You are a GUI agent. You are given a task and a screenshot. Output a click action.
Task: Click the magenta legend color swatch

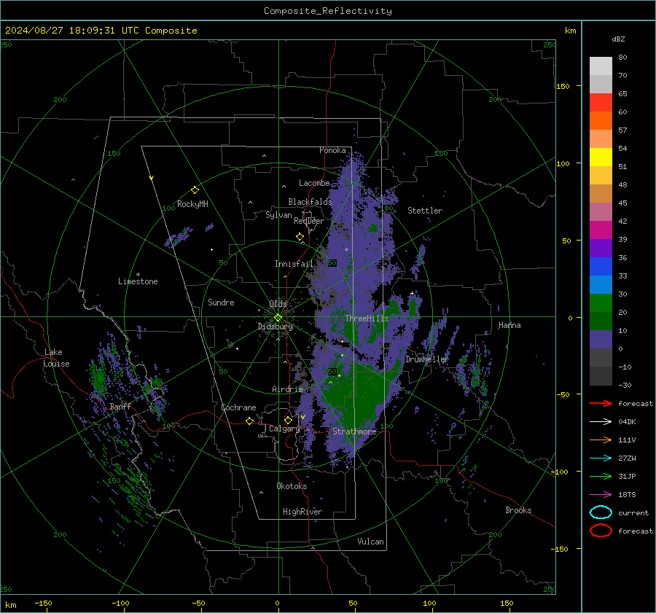tap(601, 230)
